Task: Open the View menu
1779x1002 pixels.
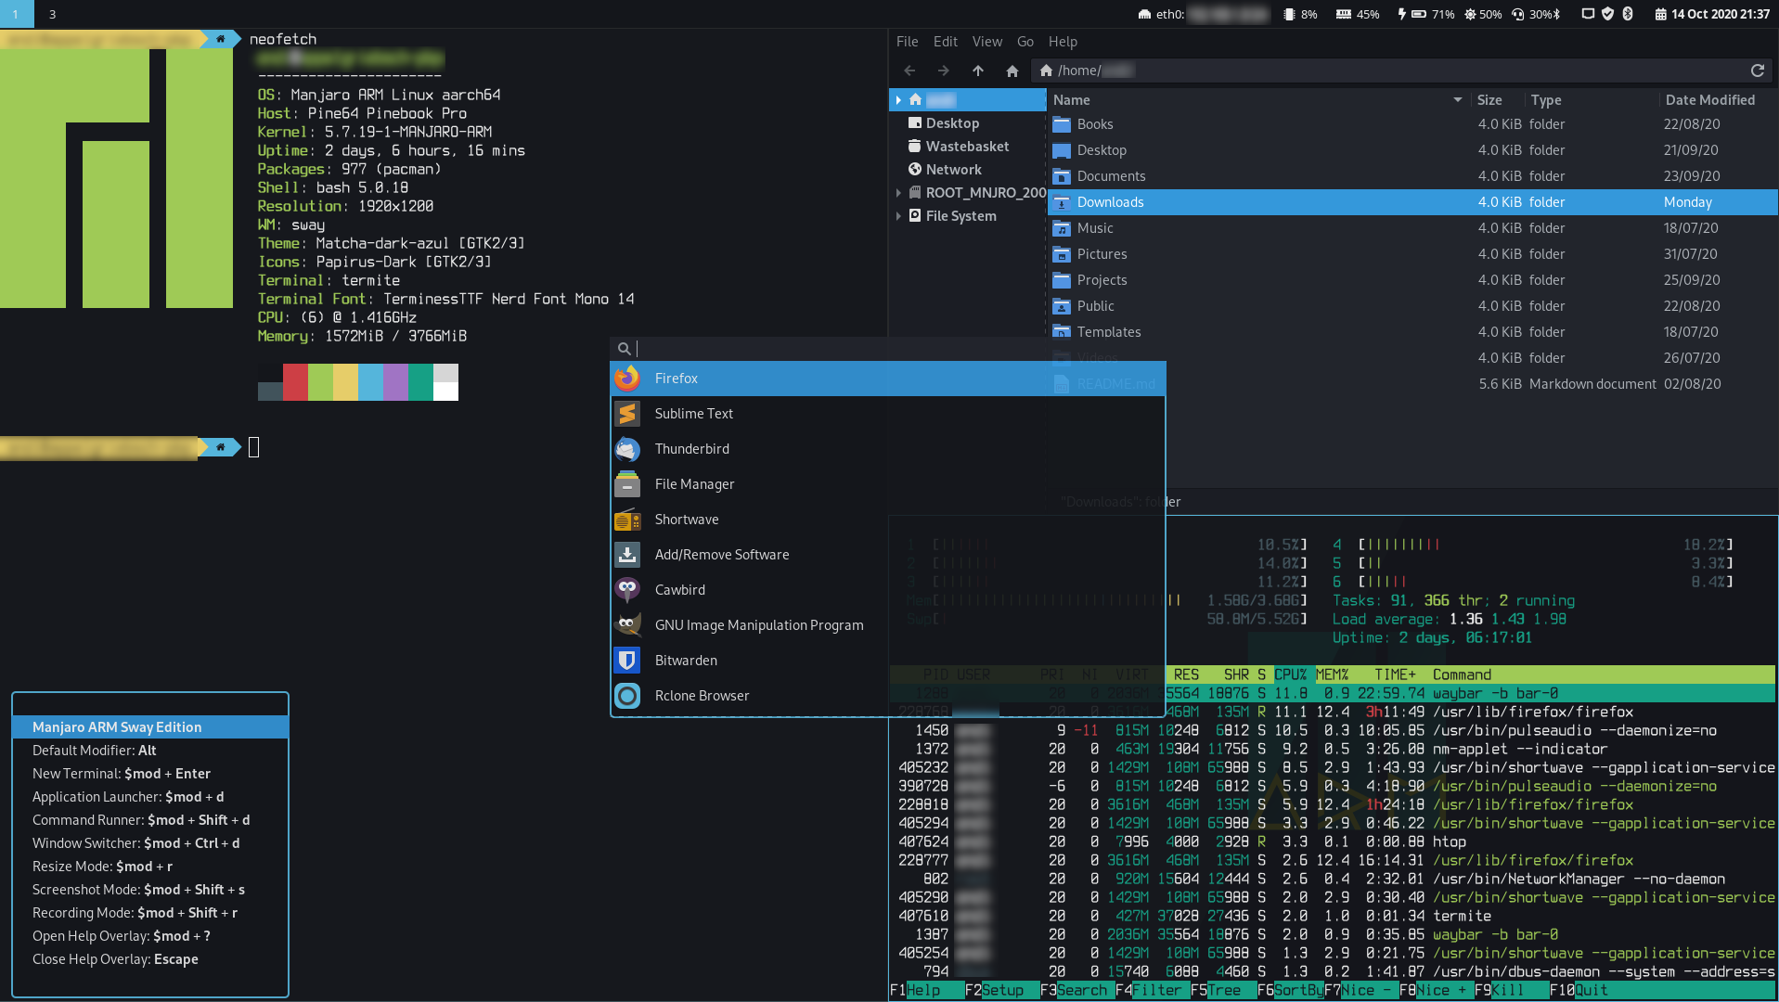Action: pos(986,42)
